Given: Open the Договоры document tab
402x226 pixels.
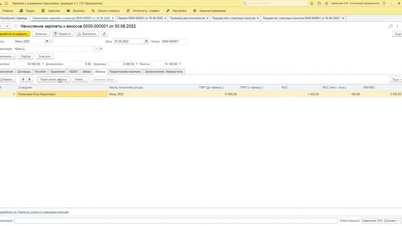Looking at the screenshot, I should coord(24,72).
